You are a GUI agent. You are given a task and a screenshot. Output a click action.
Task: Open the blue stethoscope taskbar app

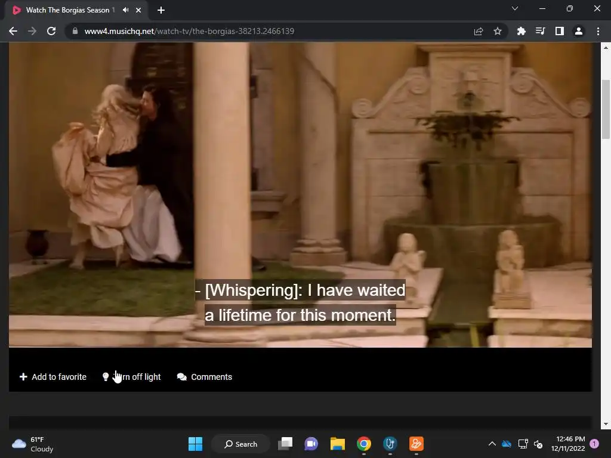(x=390, y=444)
